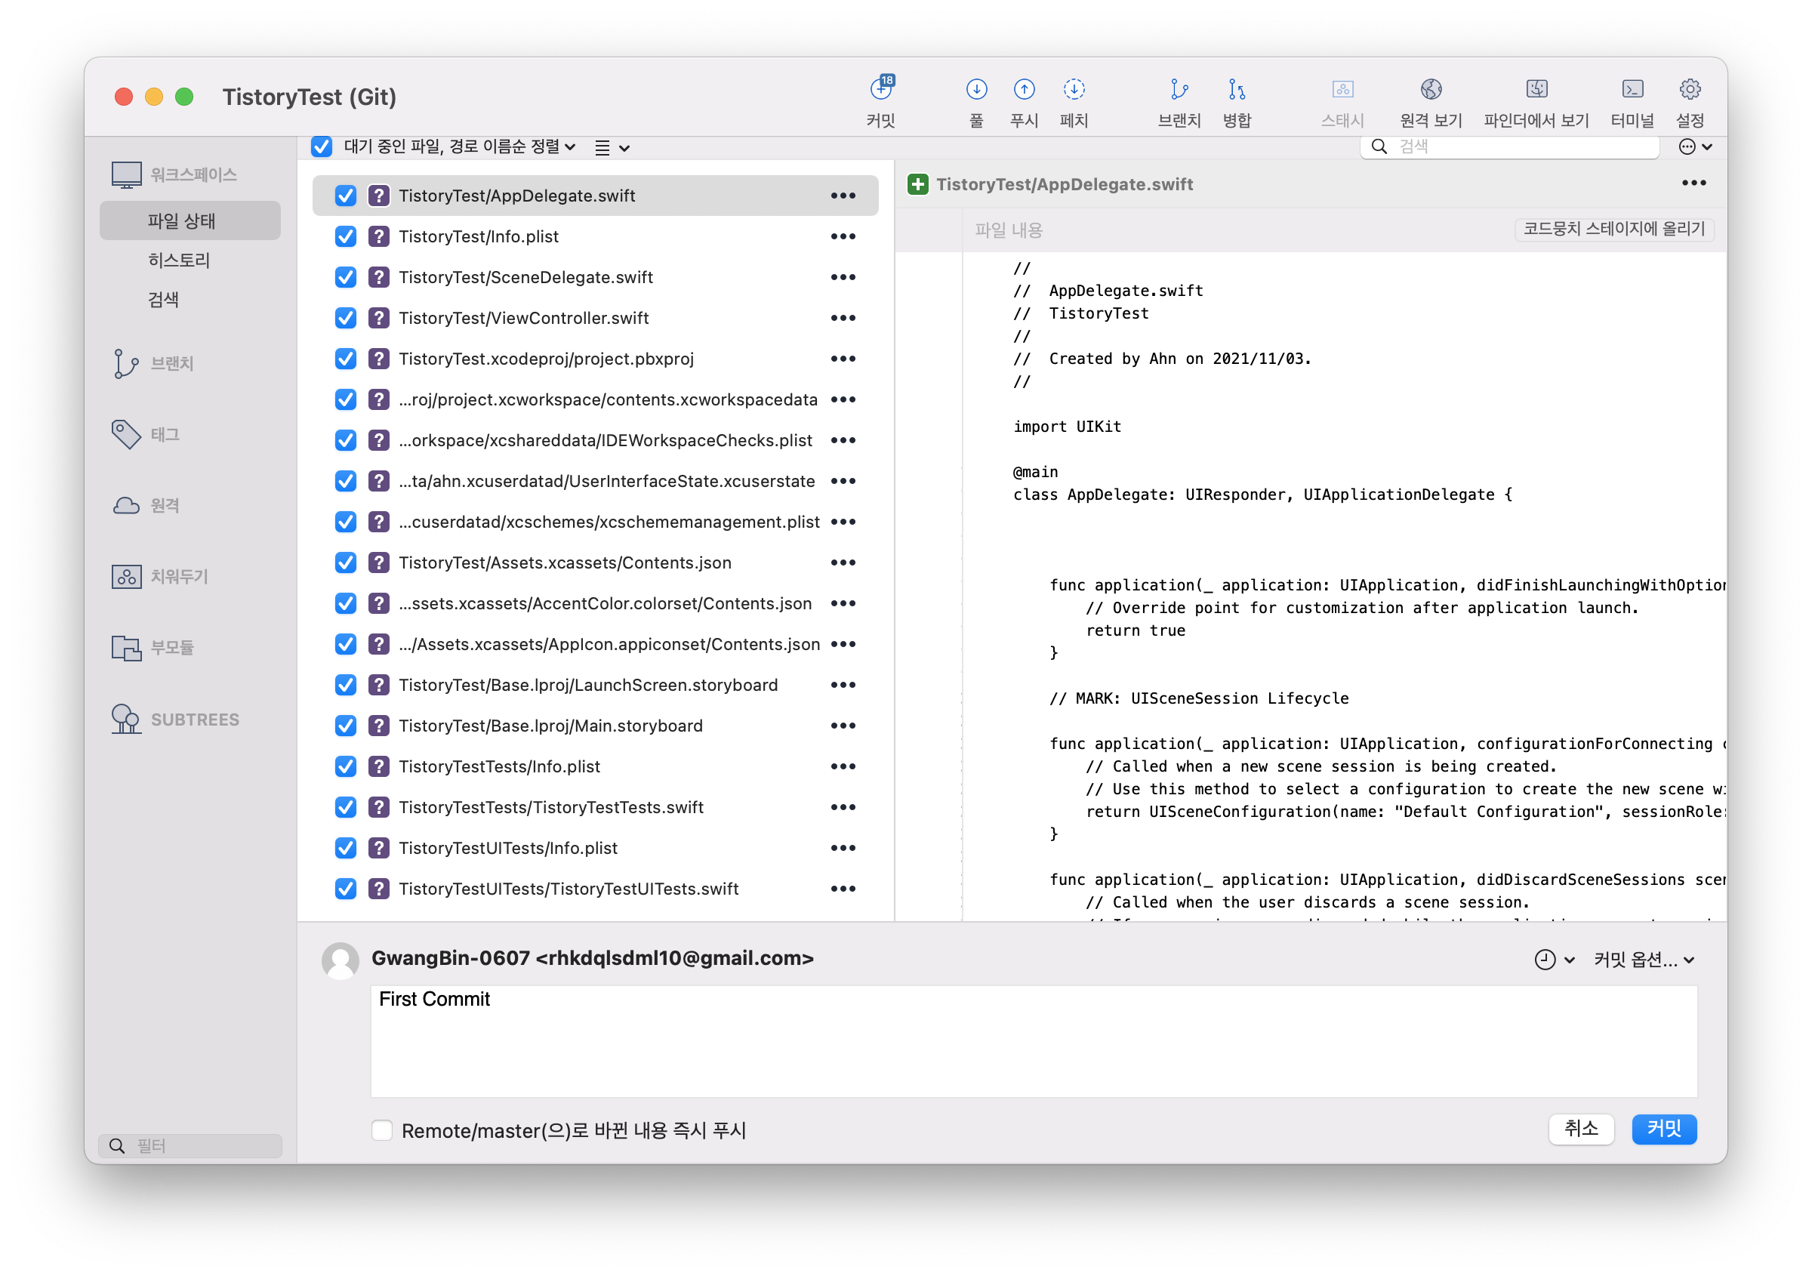Click the Fetch (페치) toolbar icon

pyautogui.click(x=1074, y=90)
